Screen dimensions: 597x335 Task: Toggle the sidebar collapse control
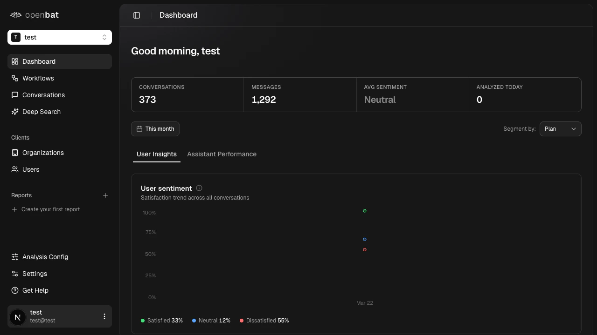[137, 15]
